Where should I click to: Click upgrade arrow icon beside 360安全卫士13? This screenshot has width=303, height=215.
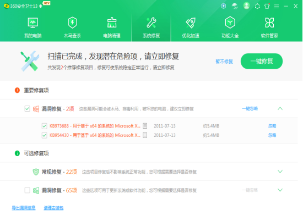[41, 6]
